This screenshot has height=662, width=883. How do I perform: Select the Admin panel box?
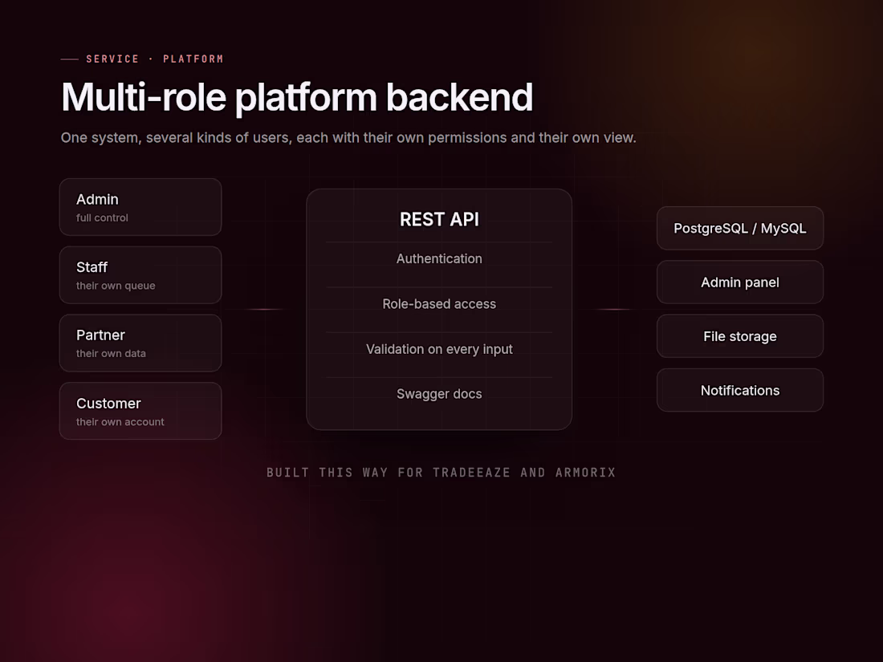740,282
